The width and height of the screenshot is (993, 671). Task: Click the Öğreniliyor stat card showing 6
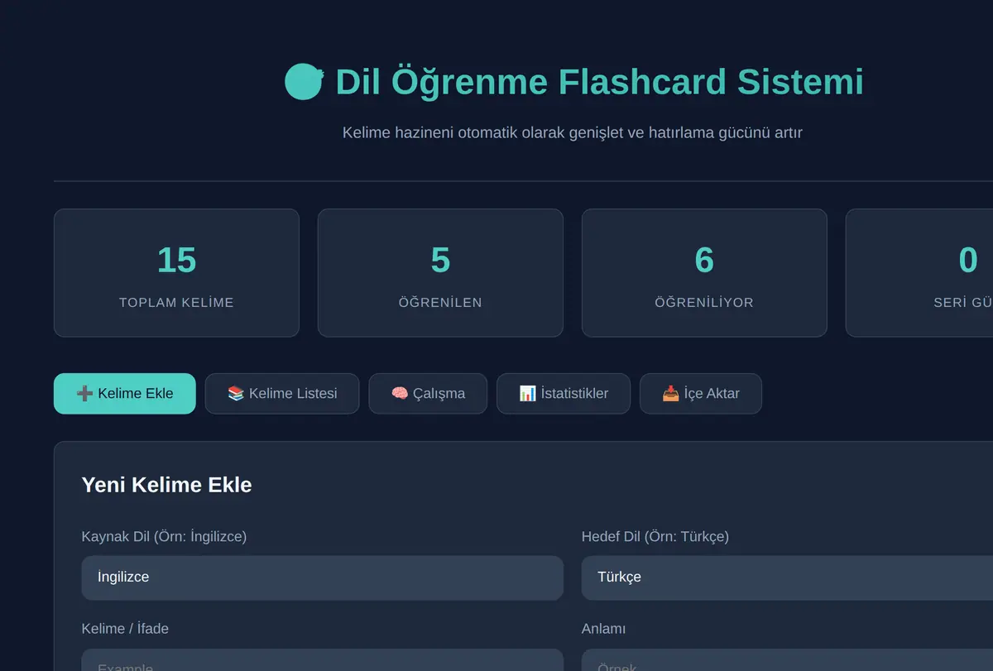pyautogui.click(x=704, y=273)
